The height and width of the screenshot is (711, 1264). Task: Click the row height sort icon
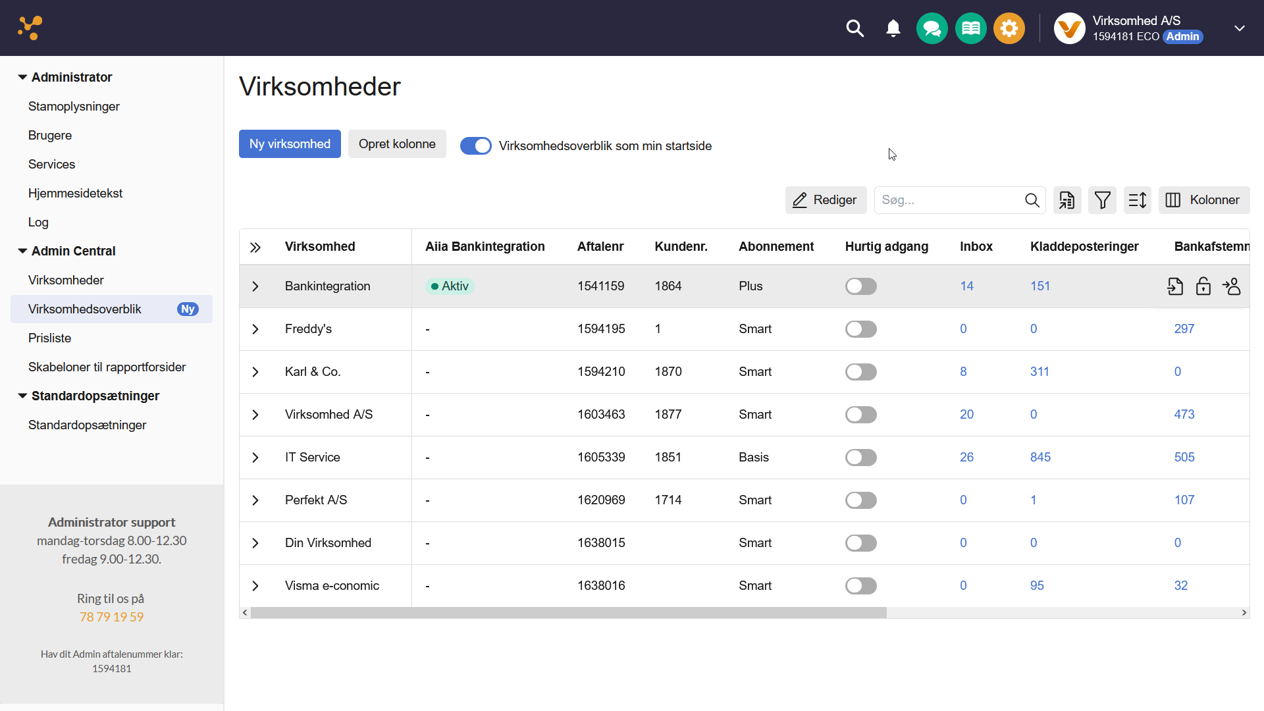1137,200
